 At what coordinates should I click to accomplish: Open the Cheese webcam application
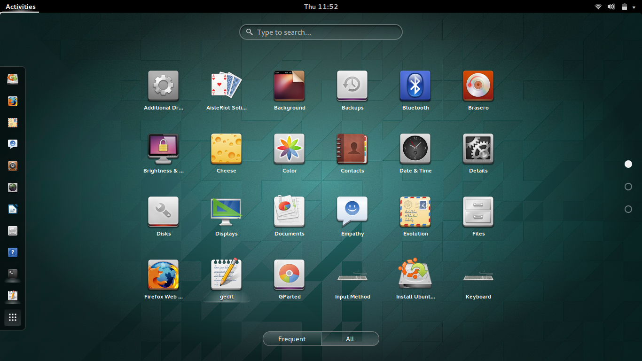click(226, 149)
